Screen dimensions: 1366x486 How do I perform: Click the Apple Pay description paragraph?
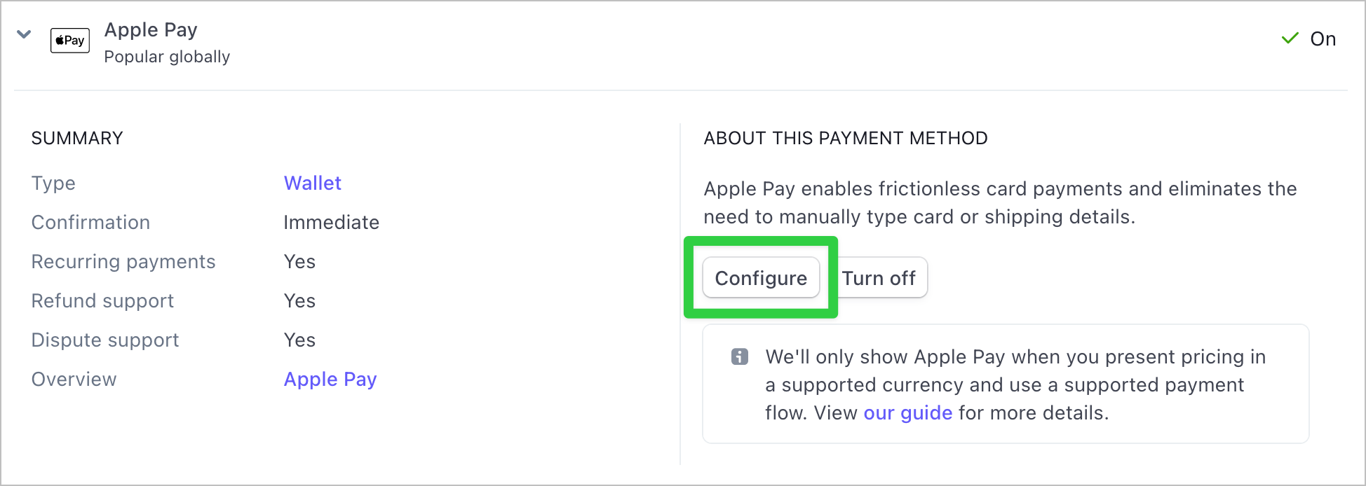[x=1001, y=202]
